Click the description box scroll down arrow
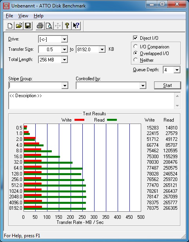The height and width of the screenshot is (242, 189). coord(177,106)
